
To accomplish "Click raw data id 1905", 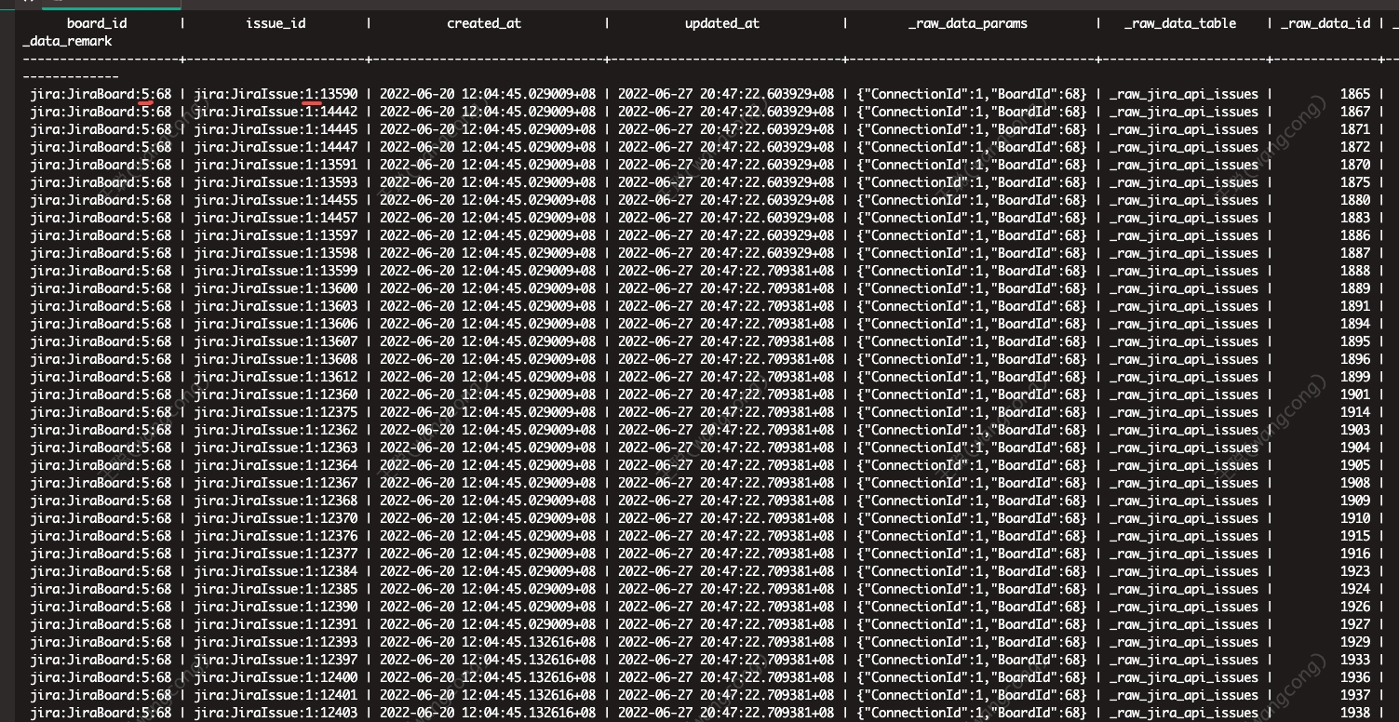I will 1355,465.
